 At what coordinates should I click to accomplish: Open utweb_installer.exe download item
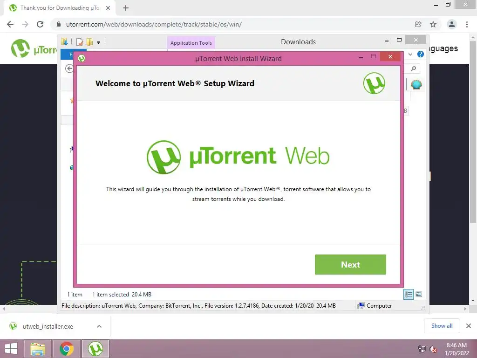coord(48,326)
